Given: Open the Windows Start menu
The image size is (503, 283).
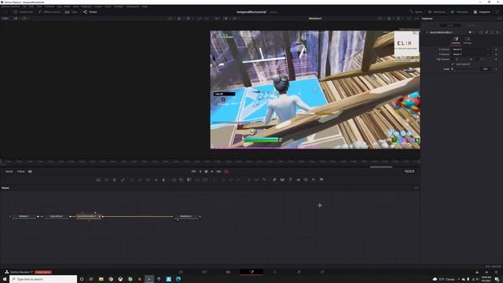Looking at the screenshot, I should click(x=5, y=279).
